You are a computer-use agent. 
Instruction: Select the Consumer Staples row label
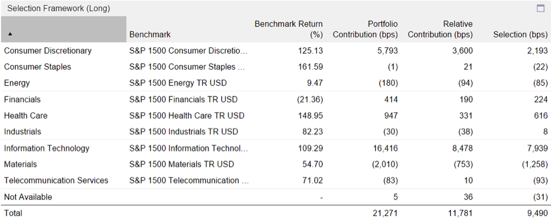(x=38, y=67)
